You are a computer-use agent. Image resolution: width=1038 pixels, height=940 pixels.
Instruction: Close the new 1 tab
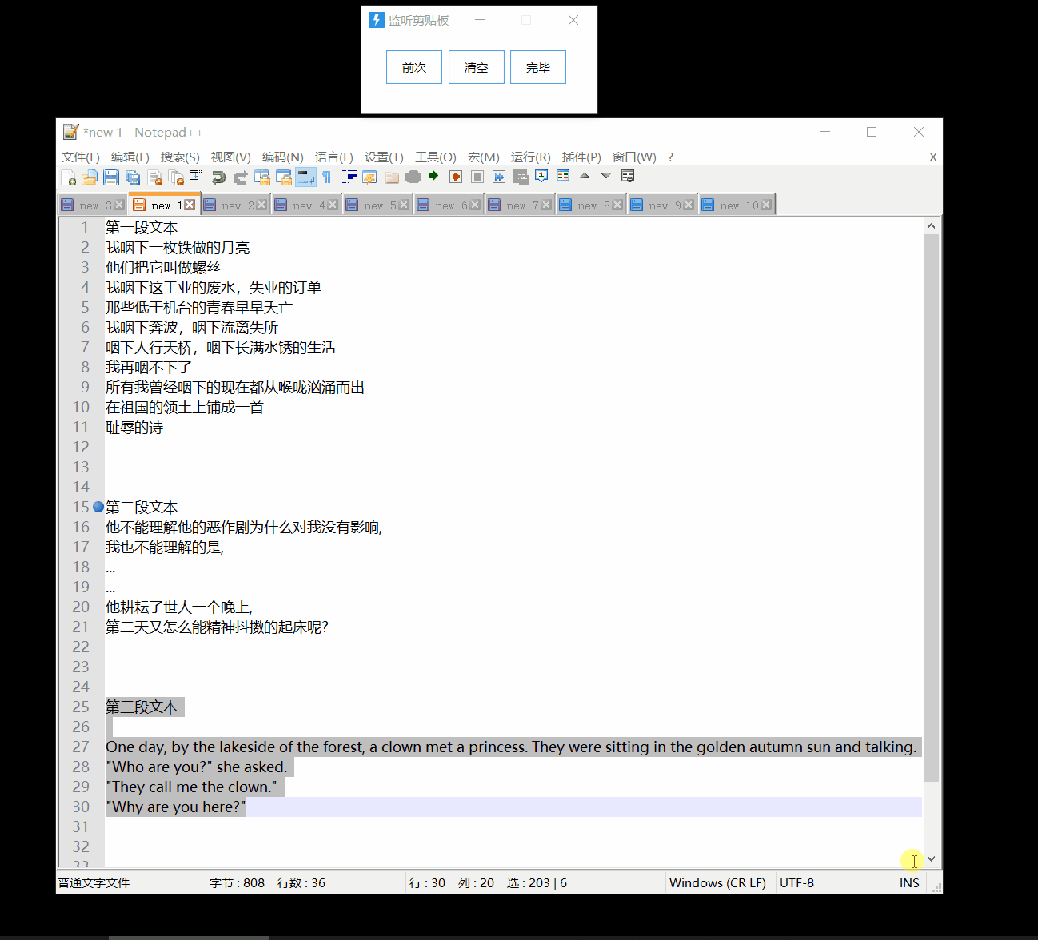190,205
